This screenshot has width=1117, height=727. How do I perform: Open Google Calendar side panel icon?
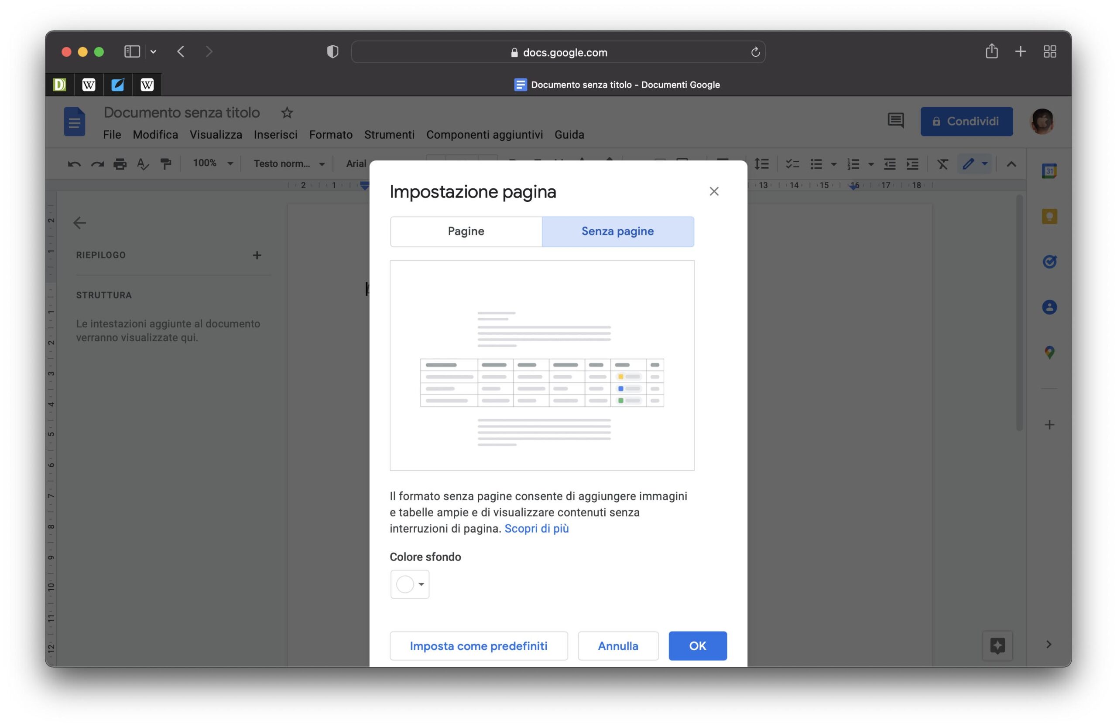point(1049,171)
